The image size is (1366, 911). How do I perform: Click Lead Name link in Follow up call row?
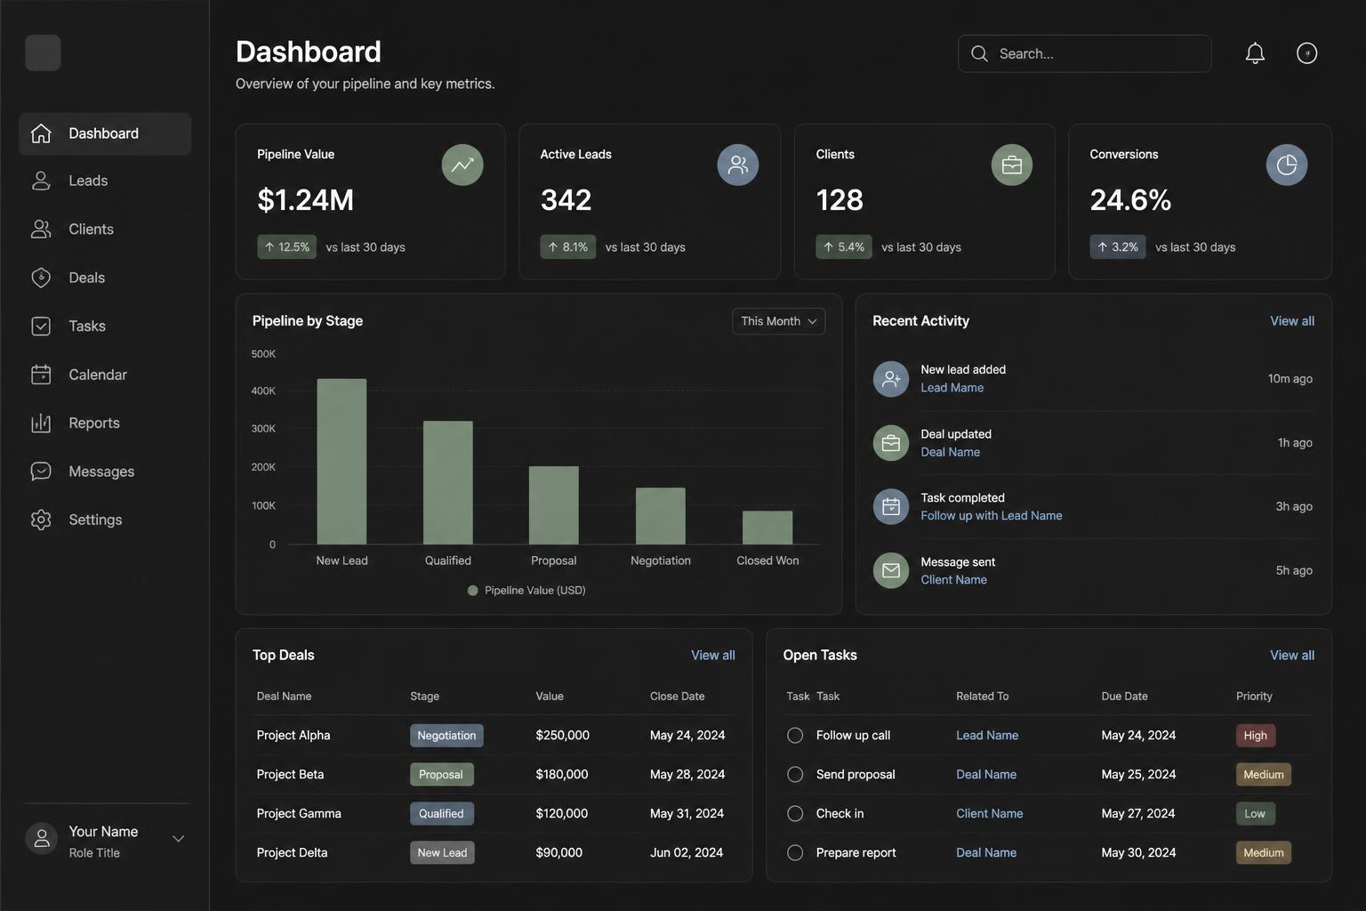[x=987, y=736]
